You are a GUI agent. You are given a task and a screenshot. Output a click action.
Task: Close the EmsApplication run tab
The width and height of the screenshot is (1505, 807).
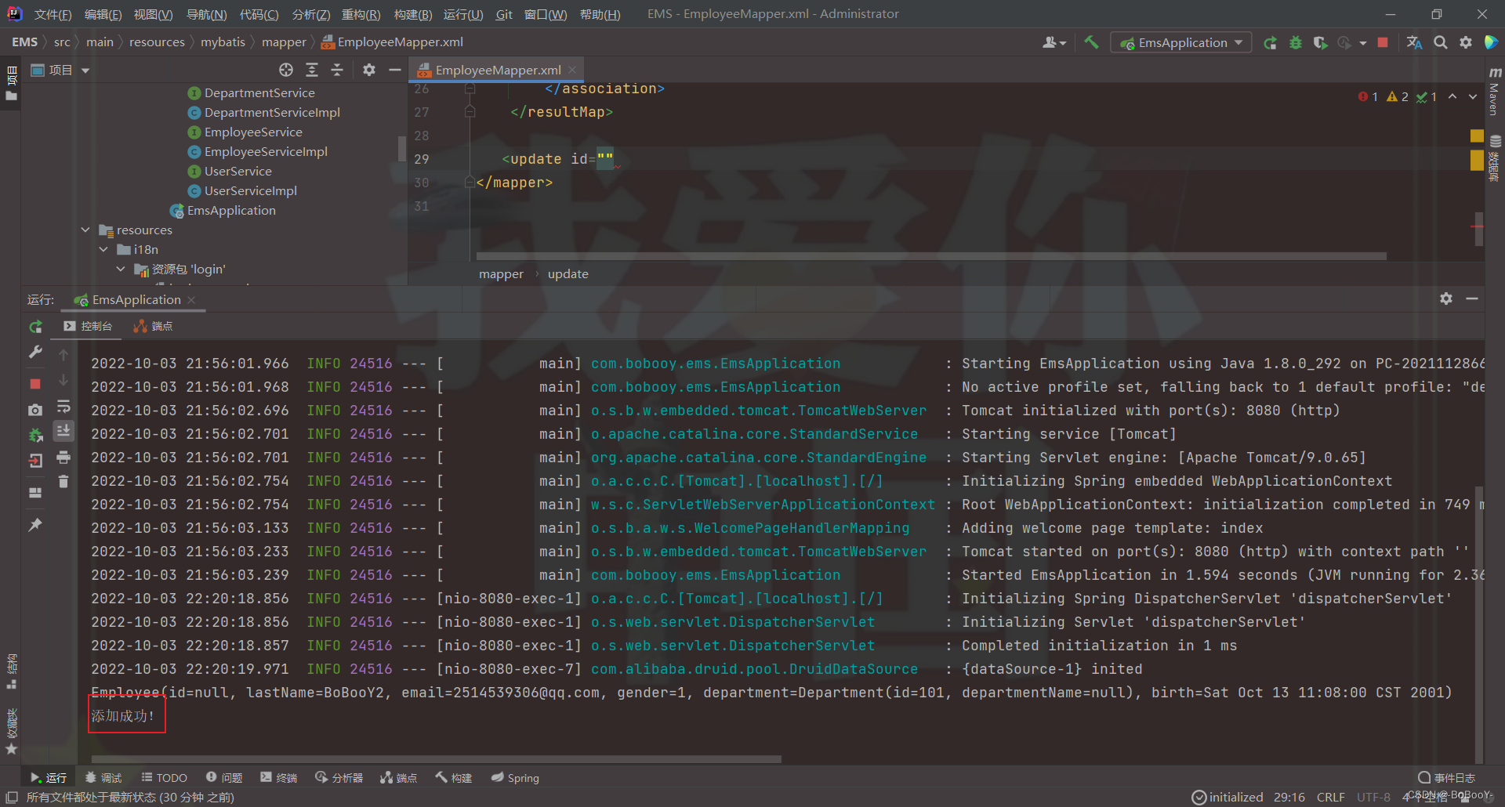point(191,299)
